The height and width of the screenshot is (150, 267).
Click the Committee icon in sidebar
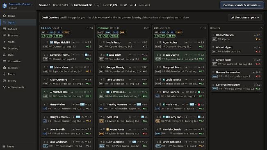[x=5, y=61]
